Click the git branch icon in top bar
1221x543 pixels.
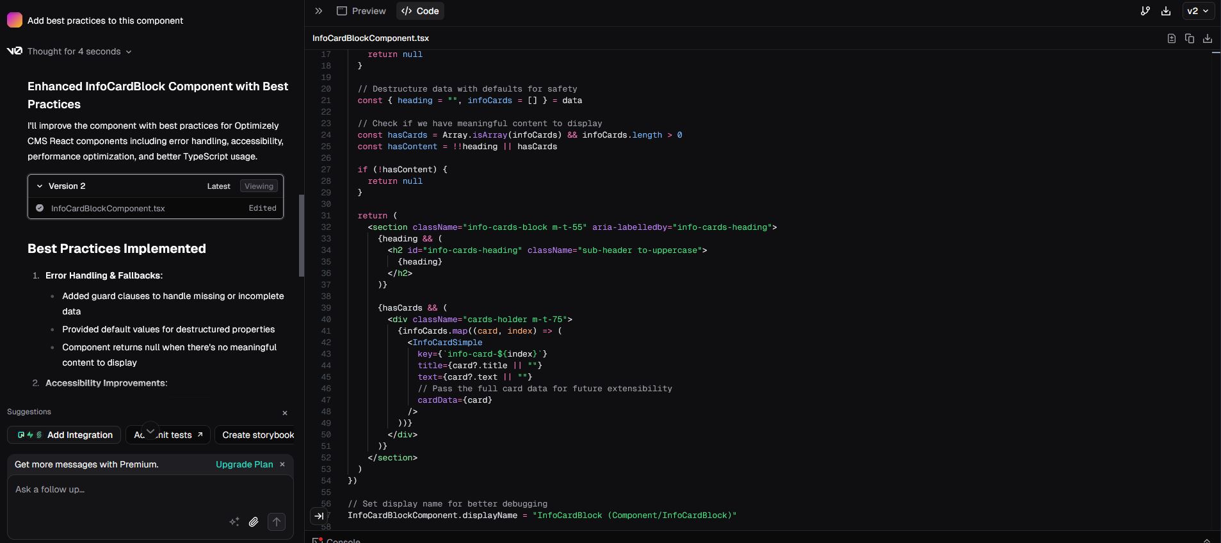[1145, 11]
